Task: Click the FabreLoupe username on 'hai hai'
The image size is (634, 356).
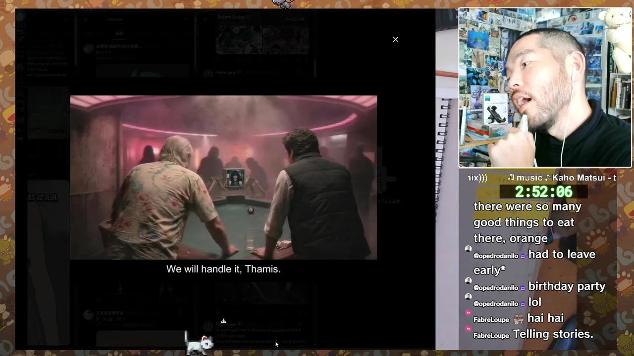Action: pos(491,319)
